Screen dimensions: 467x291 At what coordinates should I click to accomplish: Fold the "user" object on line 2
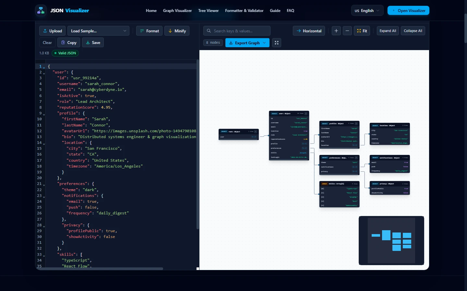[x=44, y=73]
